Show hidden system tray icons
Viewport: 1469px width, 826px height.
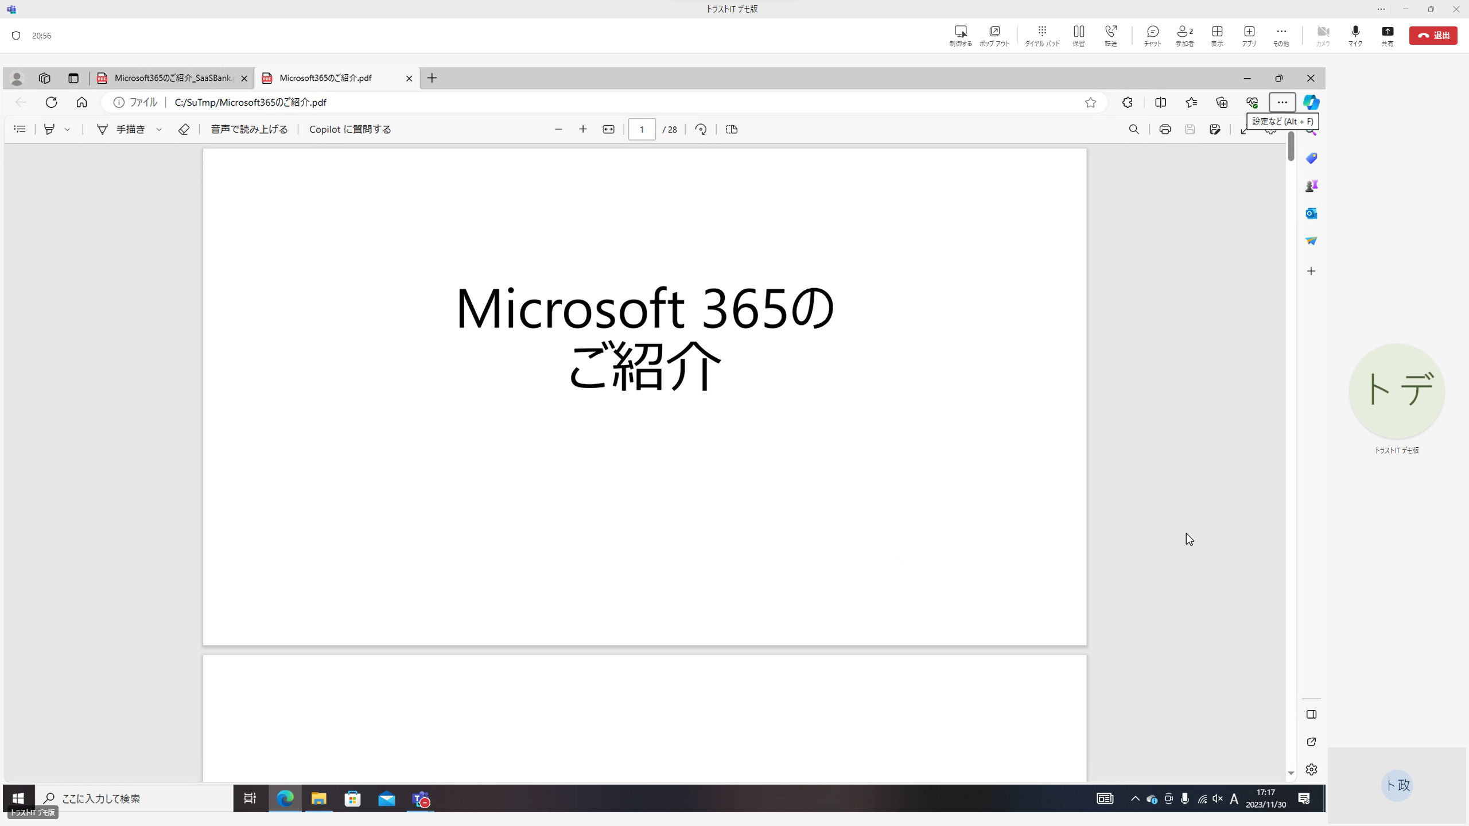[1135, 798]
